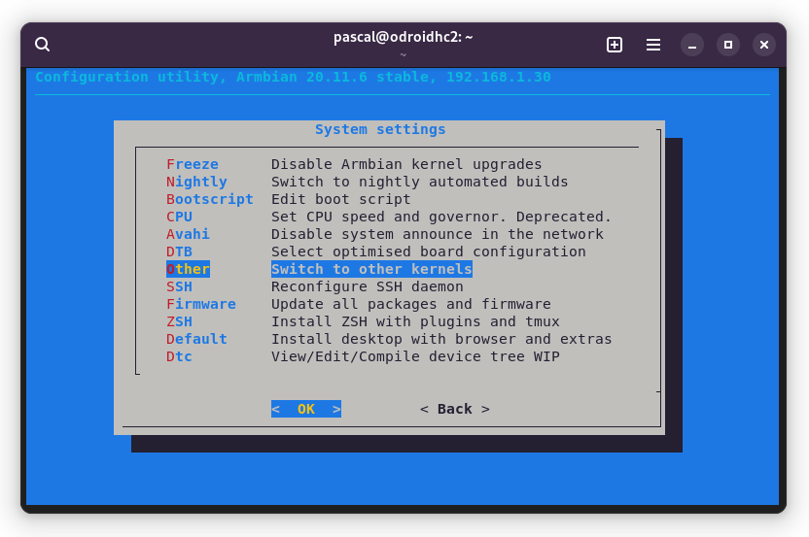Click 'Reconfigure SSH daemon' description
This screenshot has width=809, height=537.
point(368,287)
